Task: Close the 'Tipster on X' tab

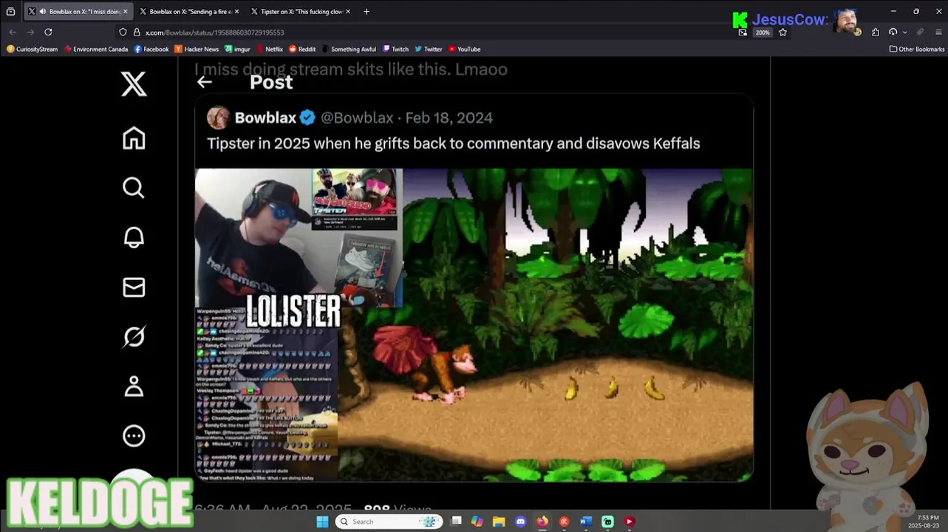Action: click(x=348, y=11)
